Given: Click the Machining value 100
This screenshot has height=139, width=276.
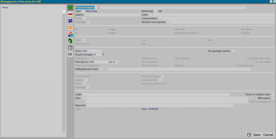Looking at the screenshot, I should [160, 11].
